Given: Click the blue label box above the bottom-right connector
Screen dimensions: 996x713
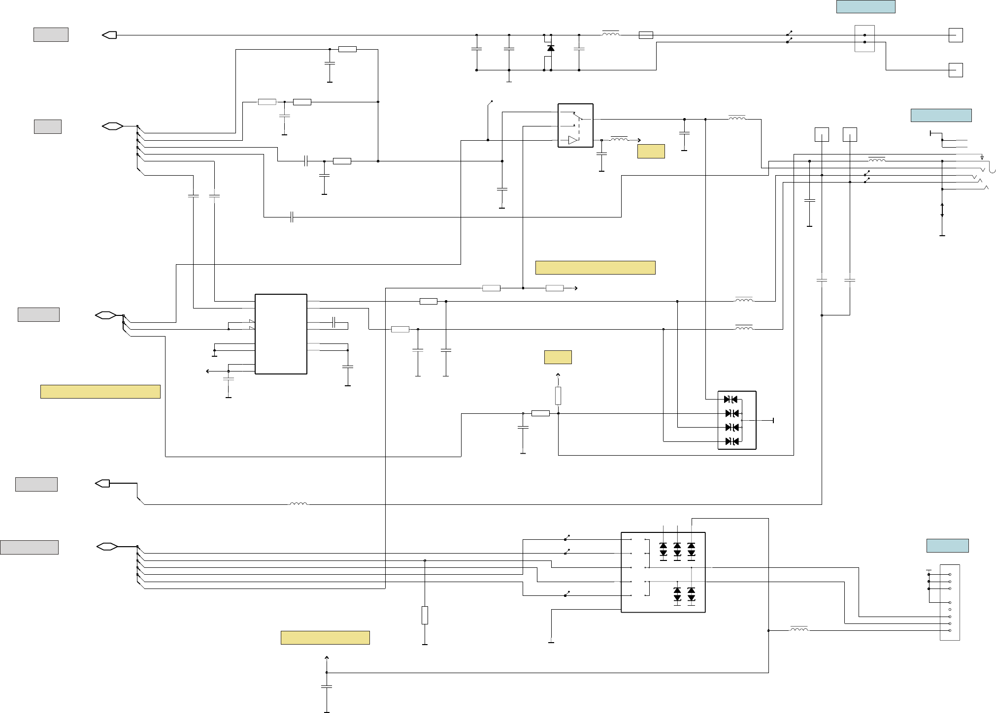Looking at the screenshot, I should [947, 546].
